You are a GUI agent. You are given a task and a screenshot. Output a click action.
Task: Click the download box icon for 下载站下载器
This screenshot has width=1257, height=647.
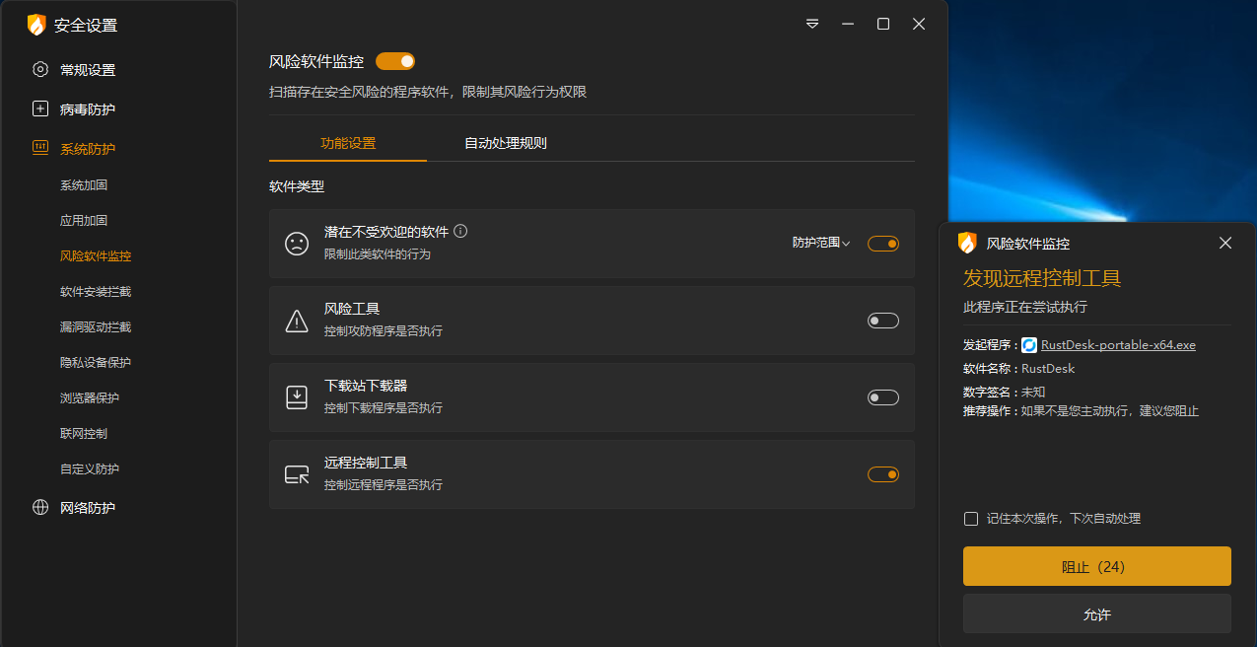pos(297,397)
